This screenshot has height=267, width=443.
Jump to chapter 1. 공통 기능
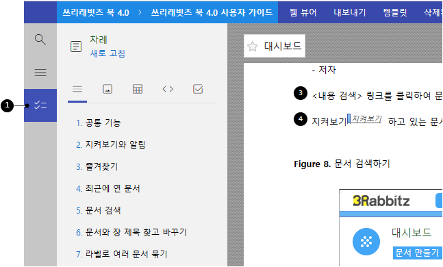coord(99,123)
